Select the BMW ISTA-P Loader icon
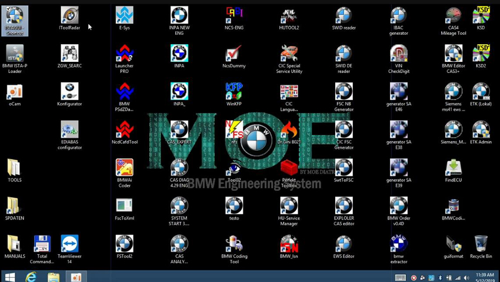 coord(15,59)
